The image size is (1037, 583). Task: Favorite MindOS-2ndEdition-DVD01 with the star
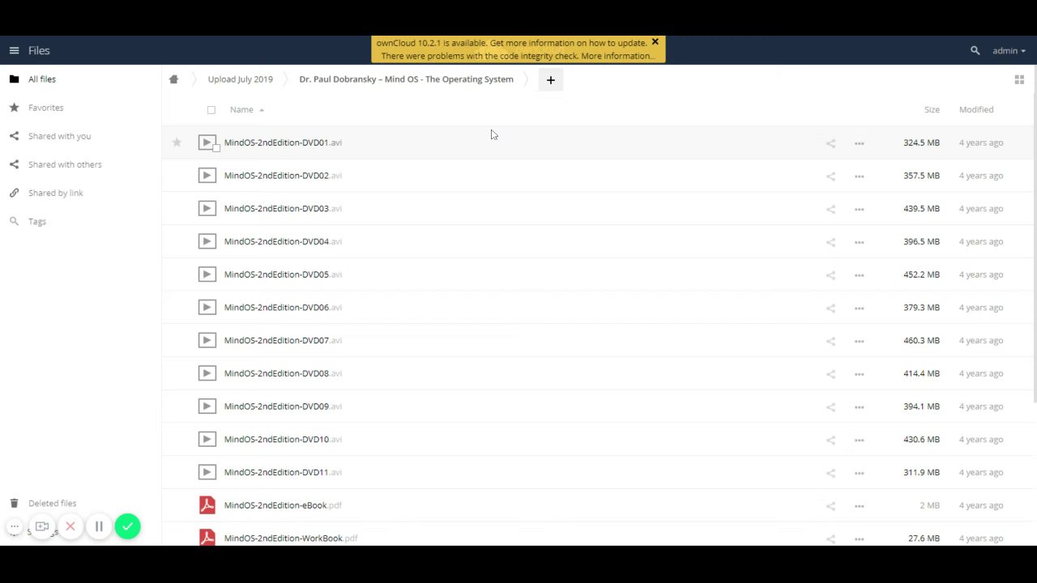click(177, 143)
